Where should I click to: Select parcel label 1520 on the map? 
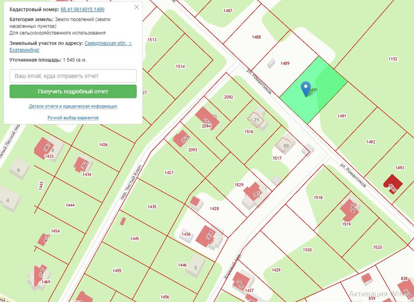pos(377,247)
